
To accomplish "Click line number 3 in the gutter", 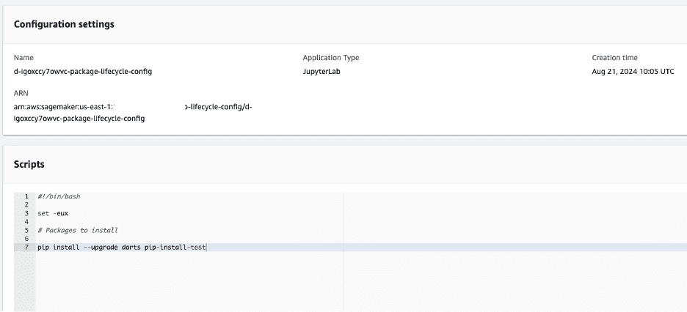I will [x=26, y=213].
